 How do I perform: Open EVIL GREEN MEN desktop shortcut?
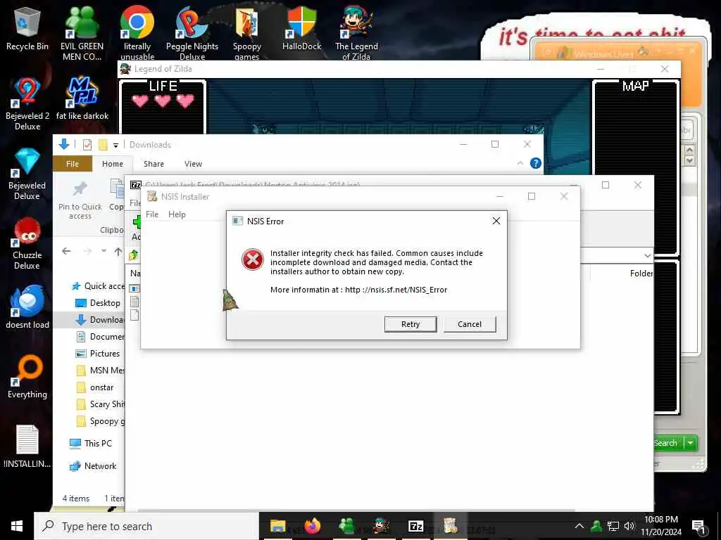(82, 32)
